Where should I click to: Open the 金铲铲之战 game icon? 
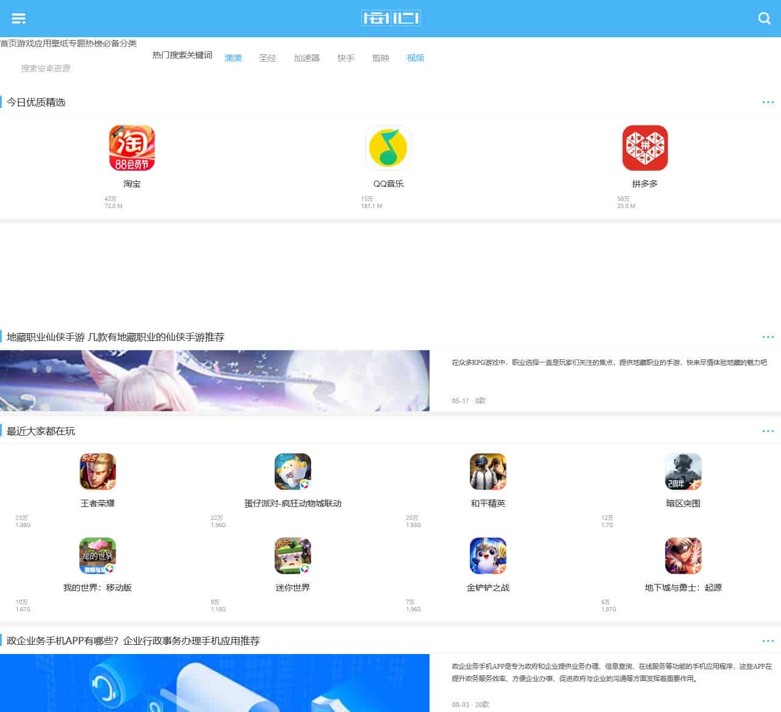click(488, 556)
